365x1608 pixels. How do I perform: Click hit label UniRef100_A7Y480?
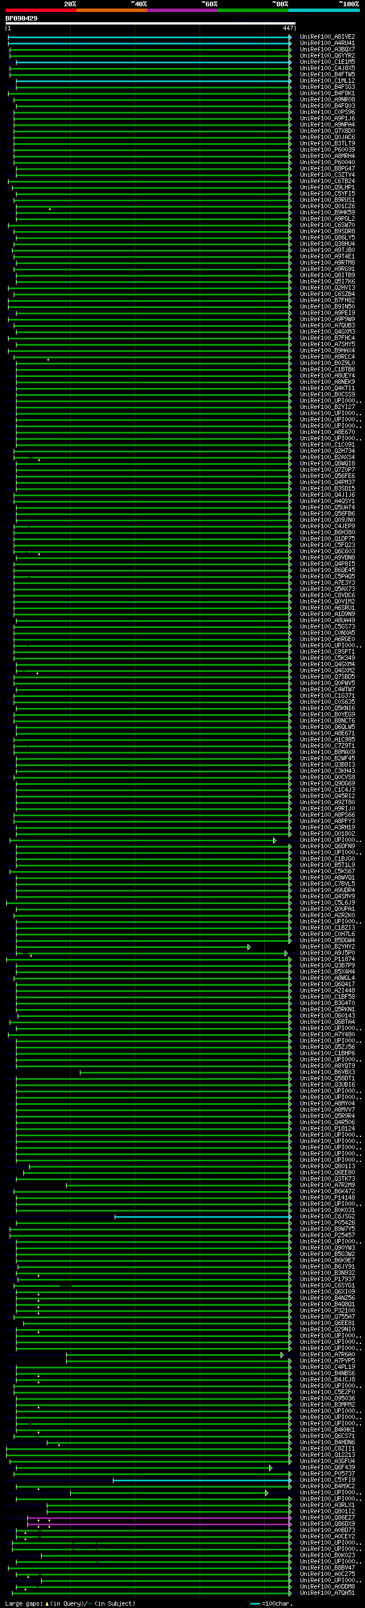click(327, 1034)
